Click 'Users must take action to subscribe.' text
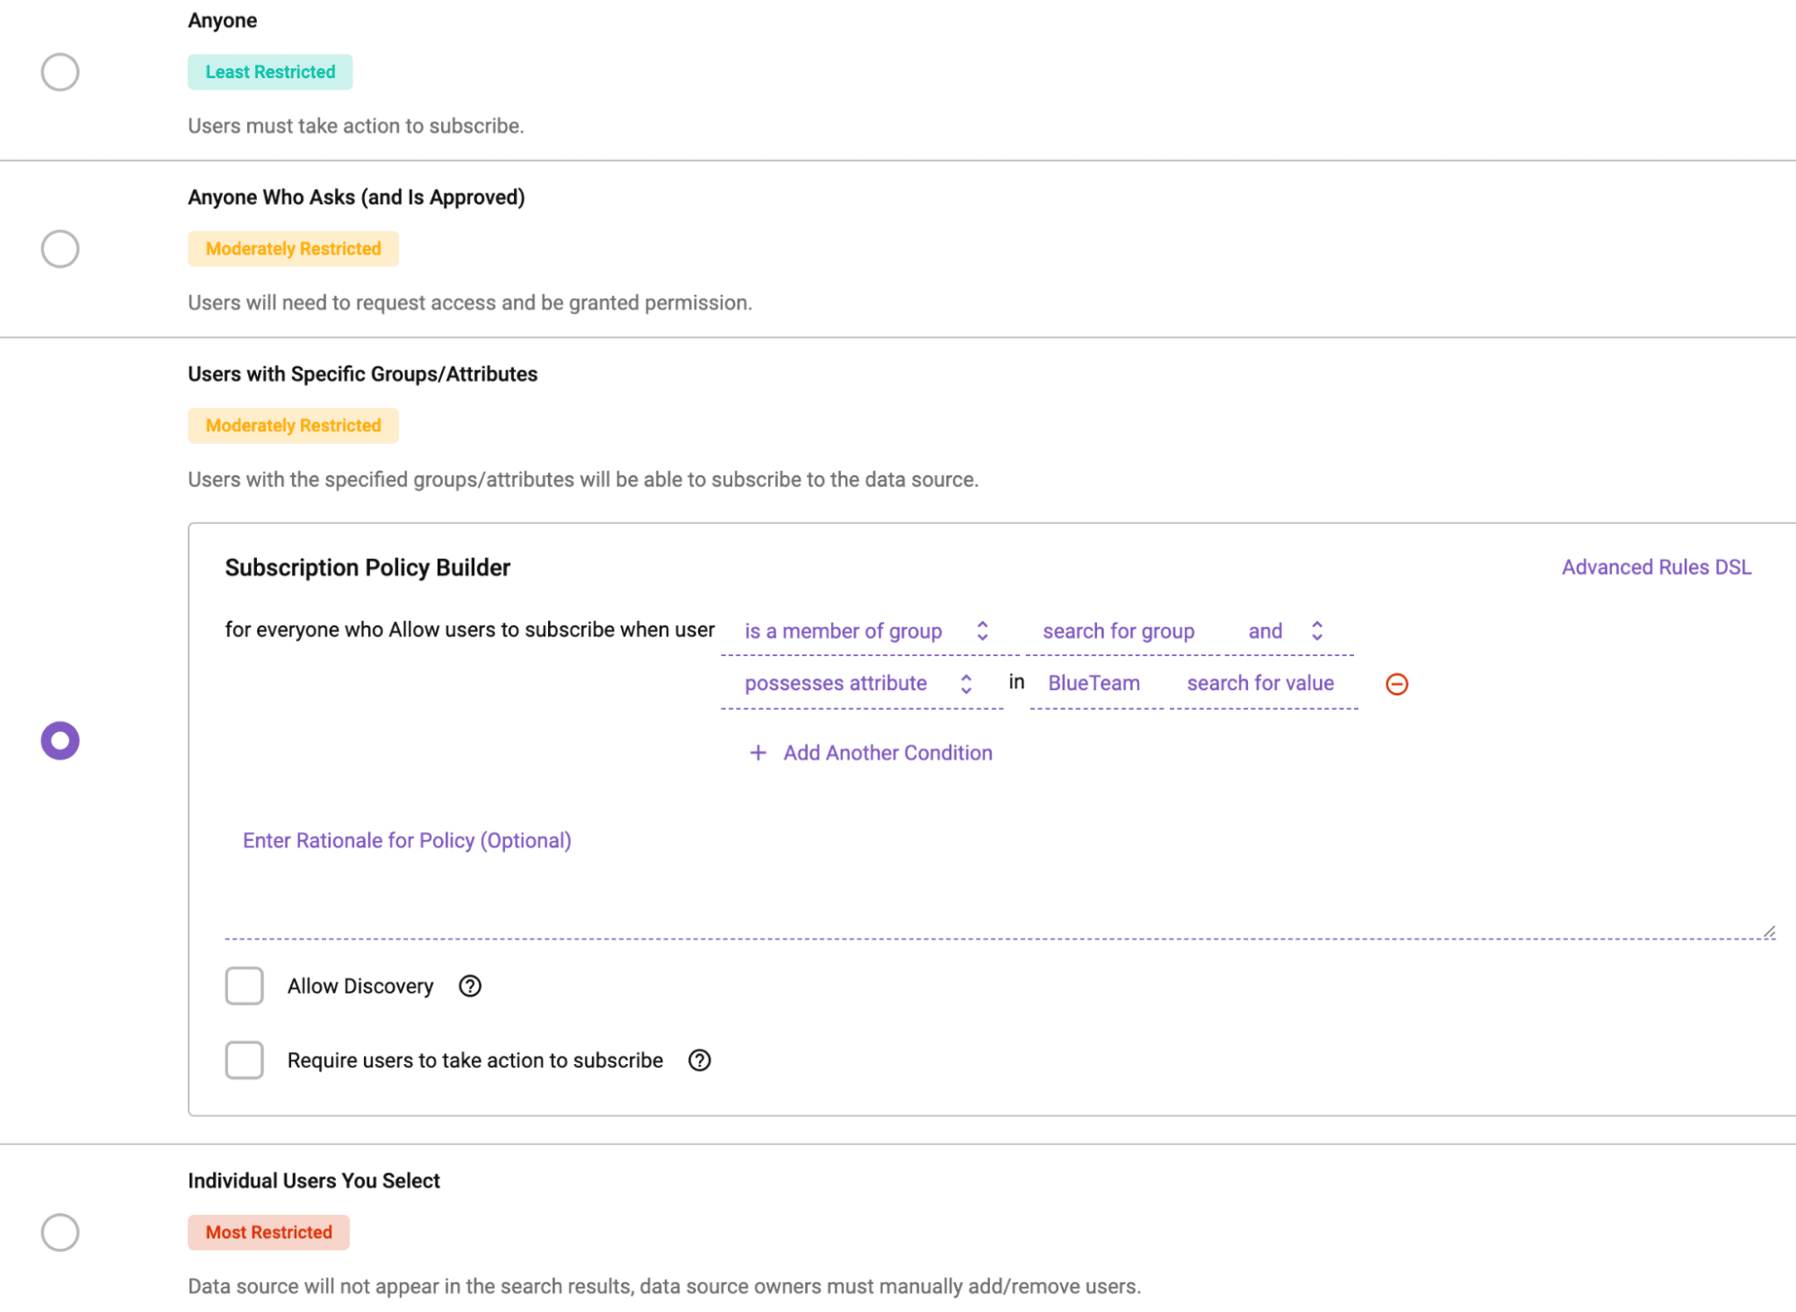This screenshot has height=1312, width=1796. coord(356,126)
